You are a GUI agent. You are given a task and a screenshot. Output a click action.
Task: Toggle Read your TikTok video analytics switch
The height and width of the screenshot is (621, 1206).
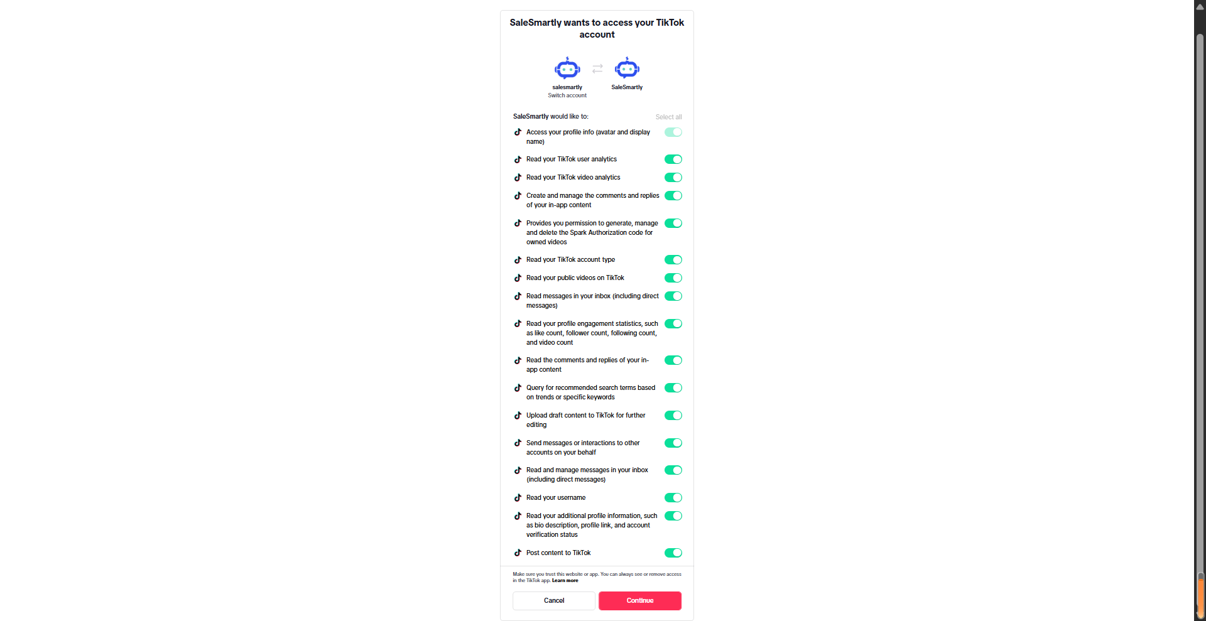[x=673, y=178]
